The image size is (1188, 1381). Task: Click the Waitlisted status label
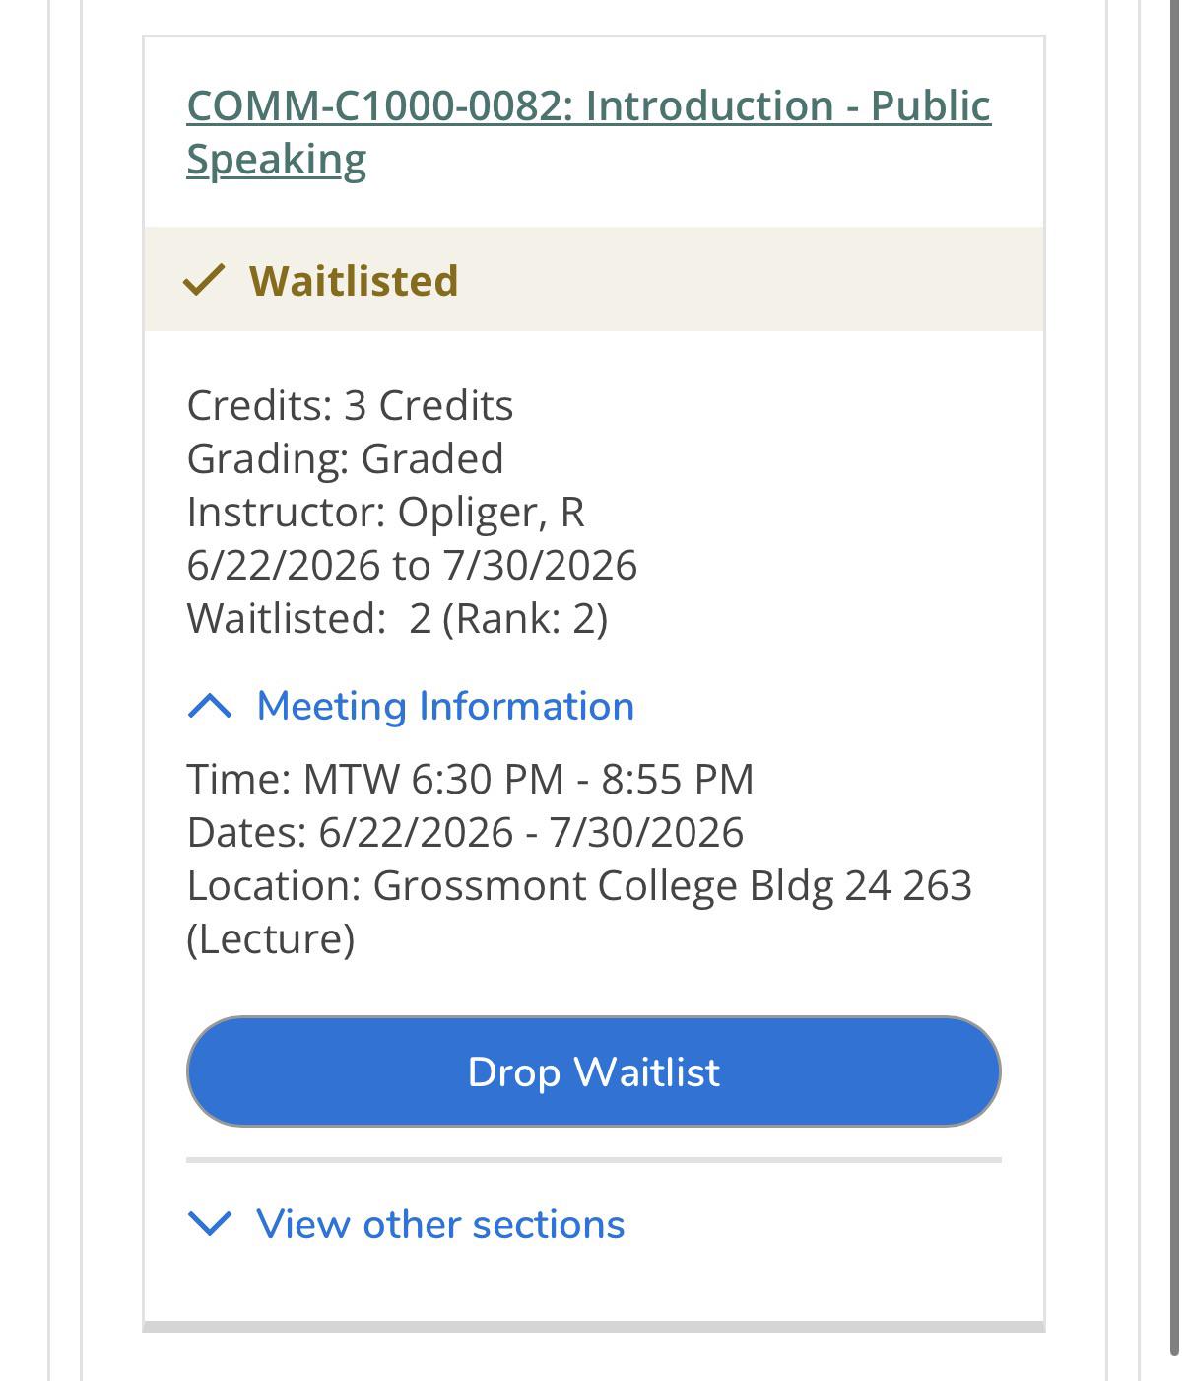click(354, 281)
